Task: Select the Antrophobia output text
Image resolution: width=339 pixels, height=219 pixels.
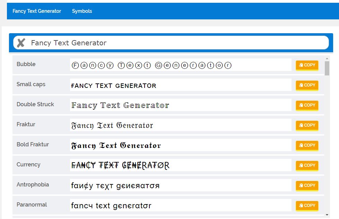Action: click(115, 186)
